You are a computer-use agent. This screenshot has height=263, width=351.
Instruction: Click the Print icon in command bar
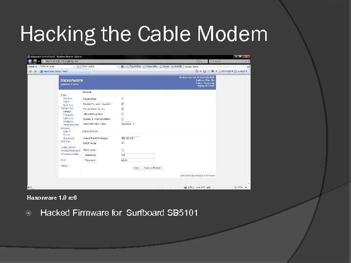click(213, 71)
